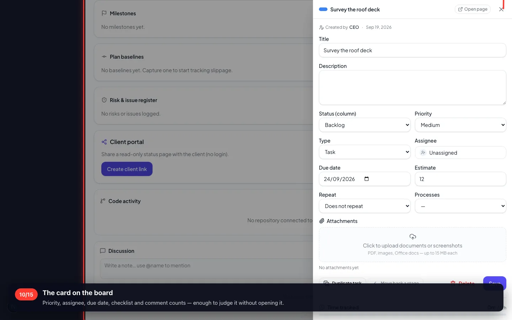Click the 'No milestones yet.' text
This screenshot has width=512, height=320.
(x=123, y=27)
